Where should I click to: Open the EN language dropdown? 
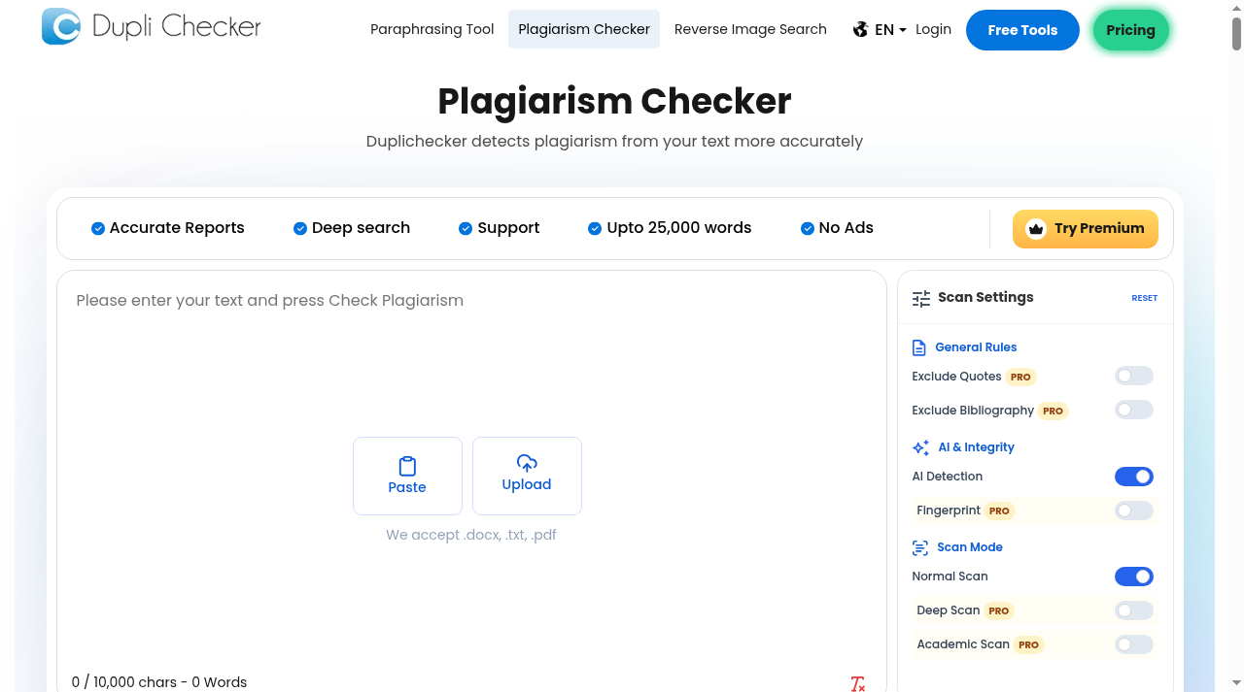(880, 30)
